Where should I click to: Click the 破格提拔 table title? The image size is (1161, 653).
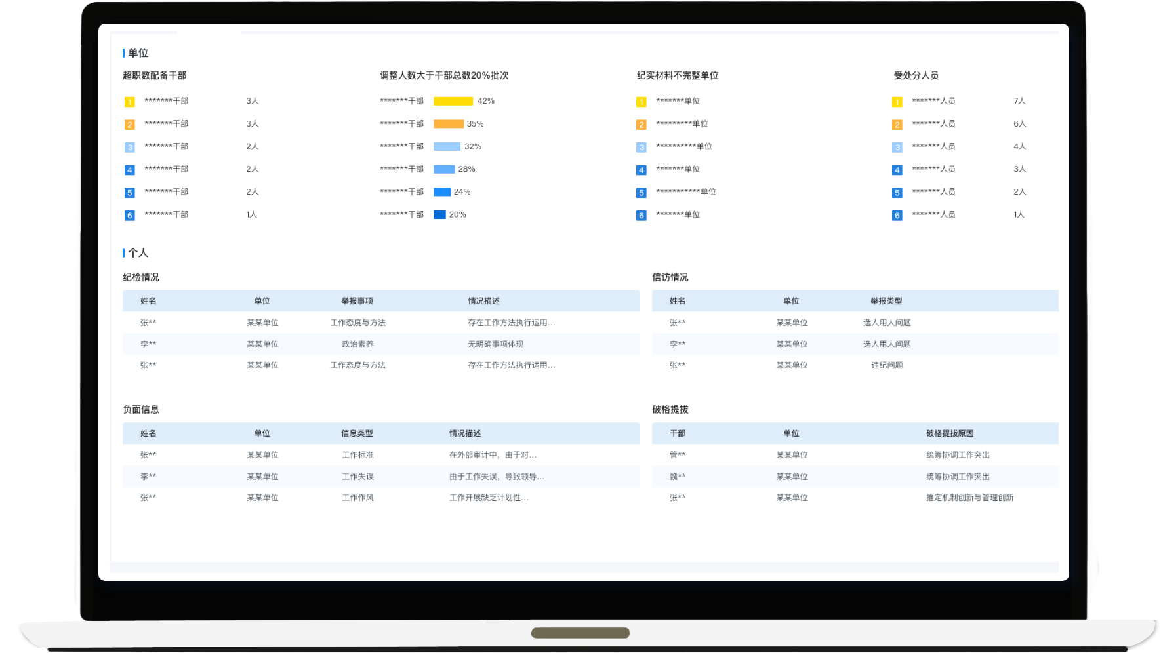click(670, 410)
